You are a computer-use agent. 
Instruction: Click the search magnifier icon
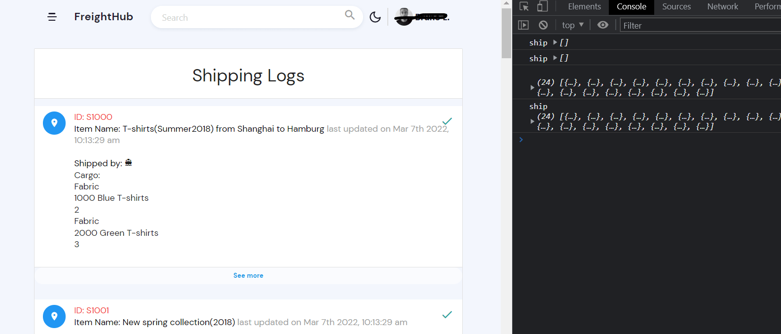pyautogui.click(x=350, y=15)
